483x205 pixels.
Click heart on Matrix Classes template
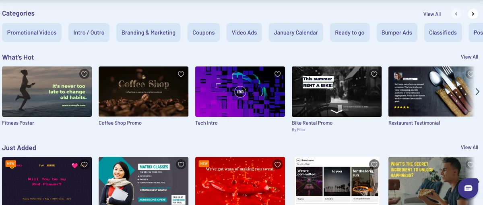(x=181, y=164)
